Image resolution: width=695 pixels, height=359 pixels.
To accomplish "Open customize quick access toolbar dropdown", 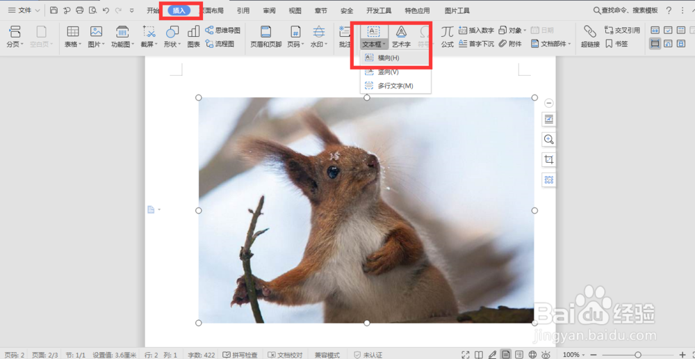I will pyautogui.click(x=131, y=10).
